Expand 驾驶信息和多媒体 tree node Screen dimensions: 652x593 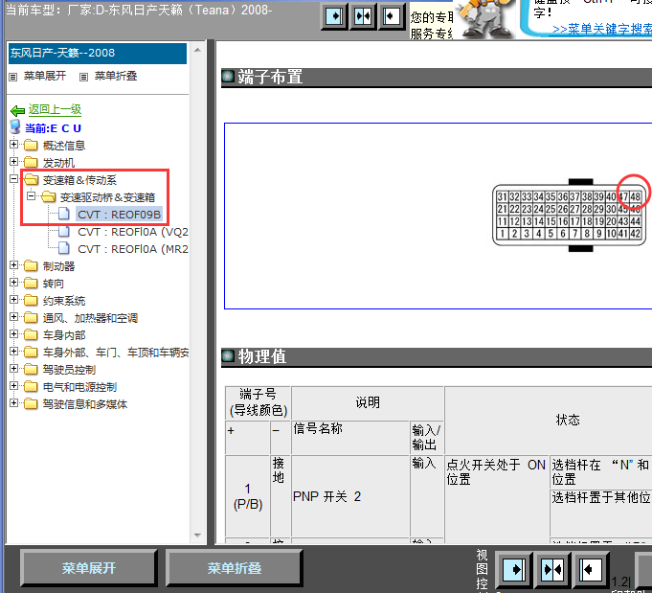13,403
